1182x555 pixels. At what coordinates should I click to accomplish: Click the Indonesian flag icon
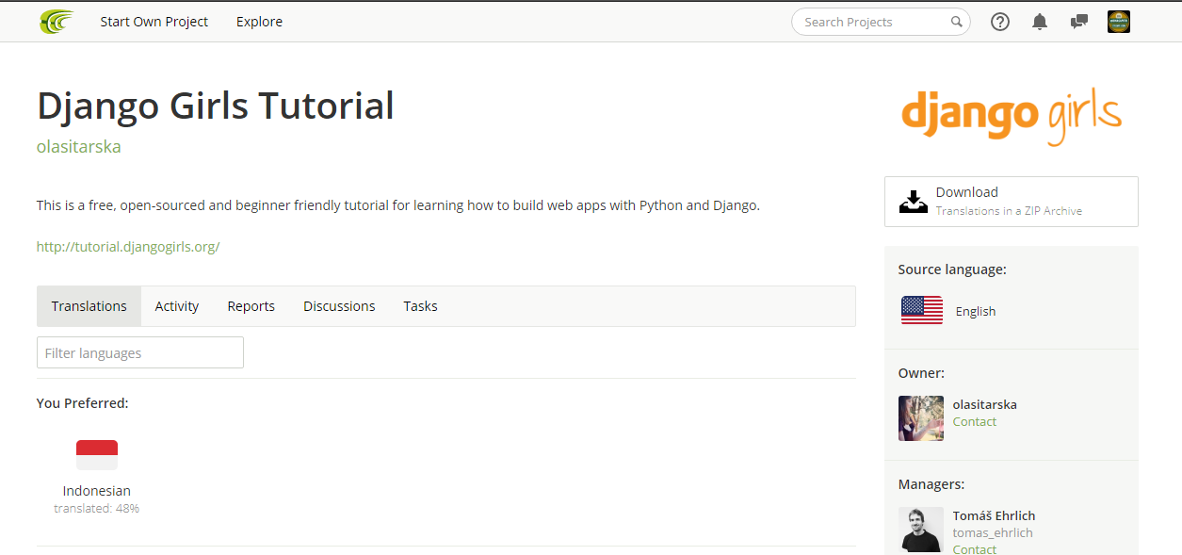tap(97, 455)
